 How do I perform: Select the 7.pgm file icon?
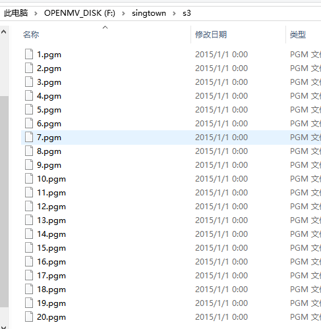click(x=29, y=137)
